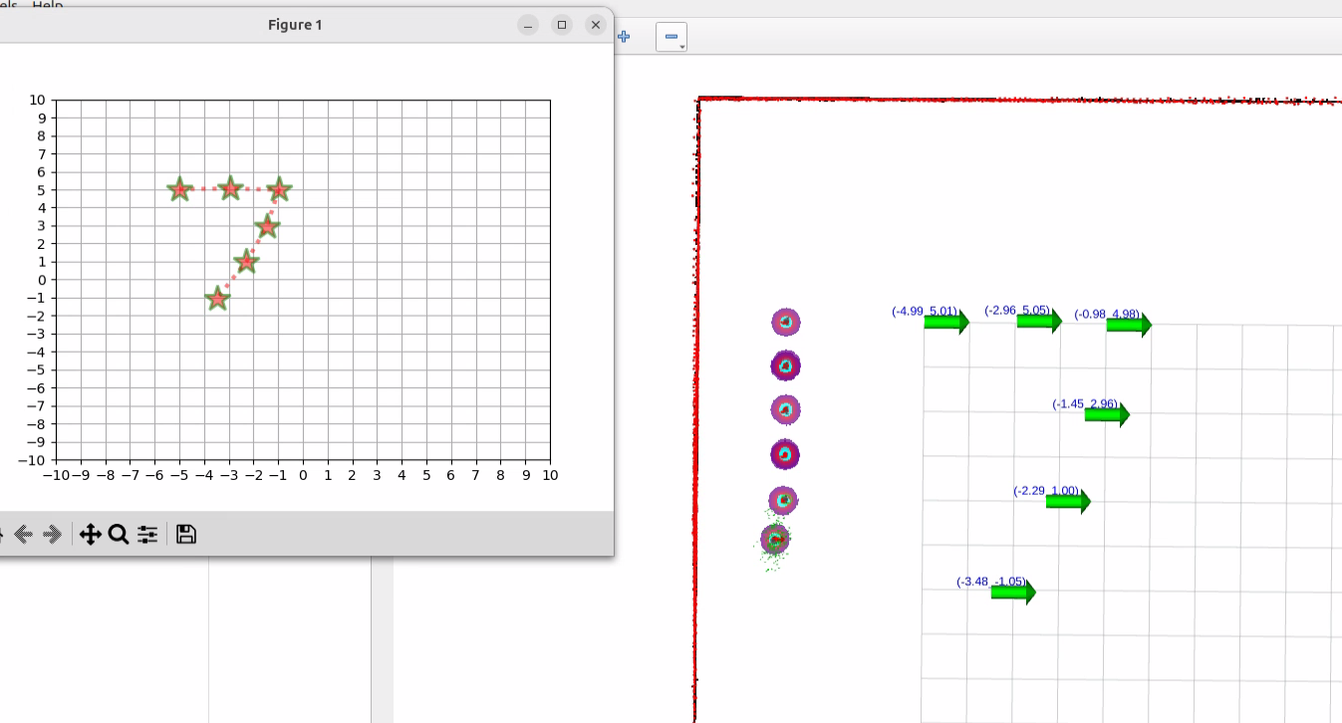Open the blue minus dropdown button
Viewport: 1342px width, 723px height.
[x=671, y=38]
